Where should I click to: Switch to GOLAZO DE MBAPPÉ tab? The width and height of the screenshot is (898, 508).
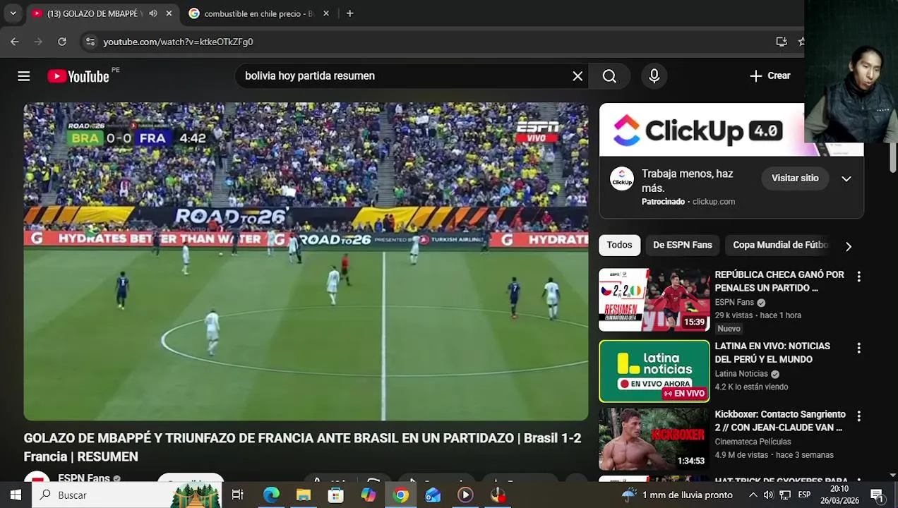pos(95,13)
